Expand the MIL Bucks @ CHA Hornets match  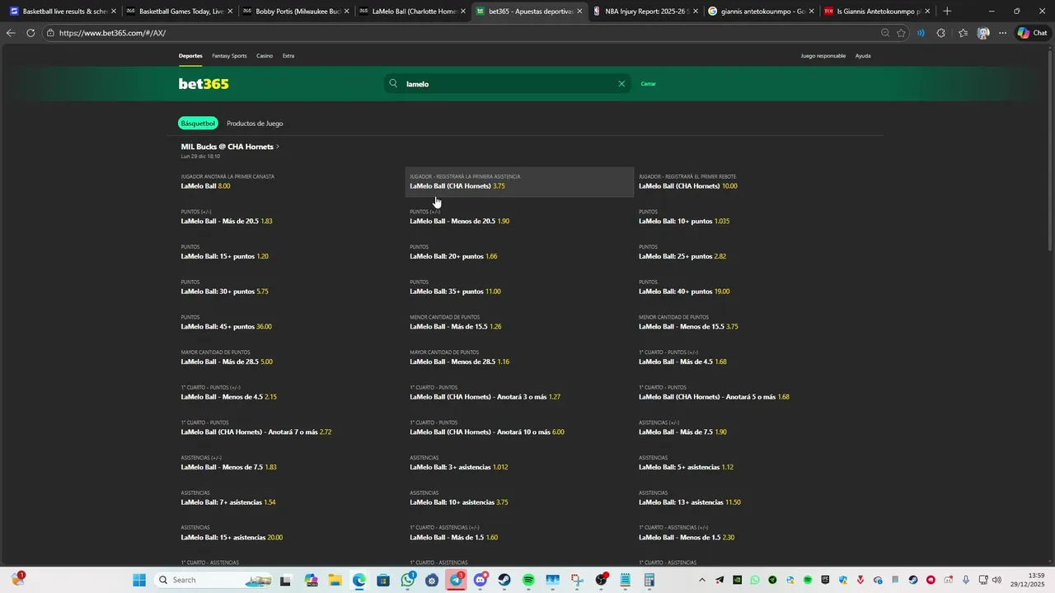point(230,147)
